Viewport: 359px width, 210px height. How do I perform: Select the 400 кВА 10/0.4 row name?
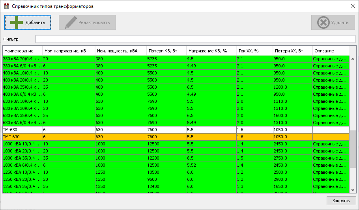point(22,73)
